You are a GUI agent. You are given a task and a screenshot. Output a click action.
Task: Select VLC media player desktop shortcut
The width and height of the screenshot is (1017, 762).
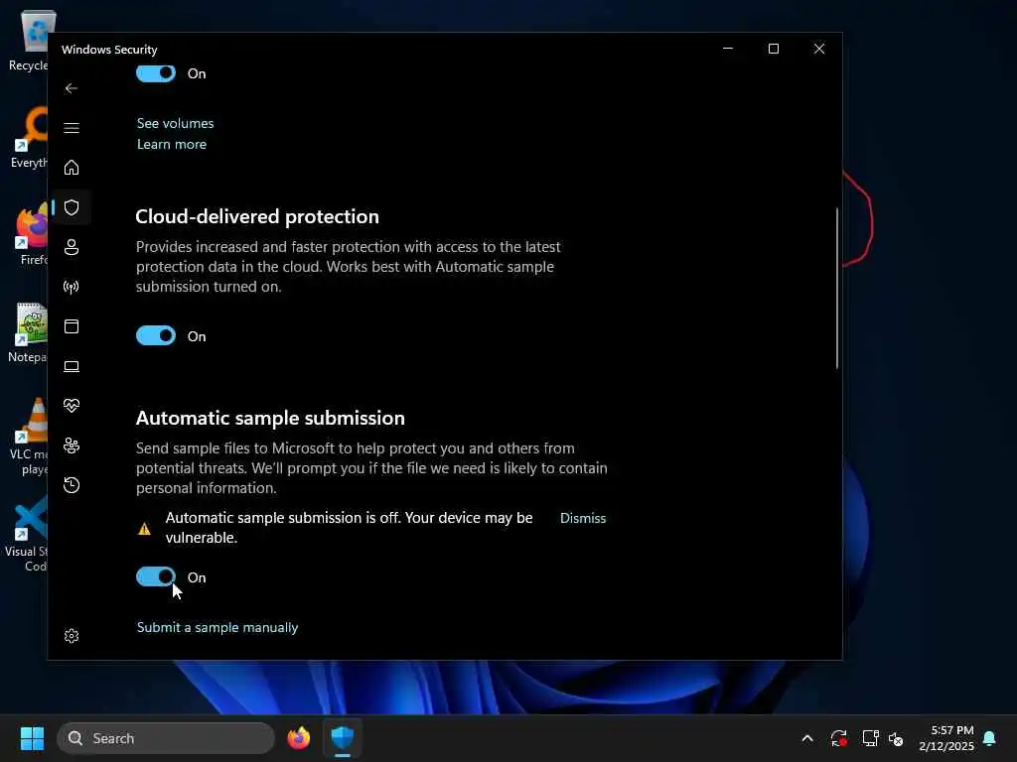point(29,437)
